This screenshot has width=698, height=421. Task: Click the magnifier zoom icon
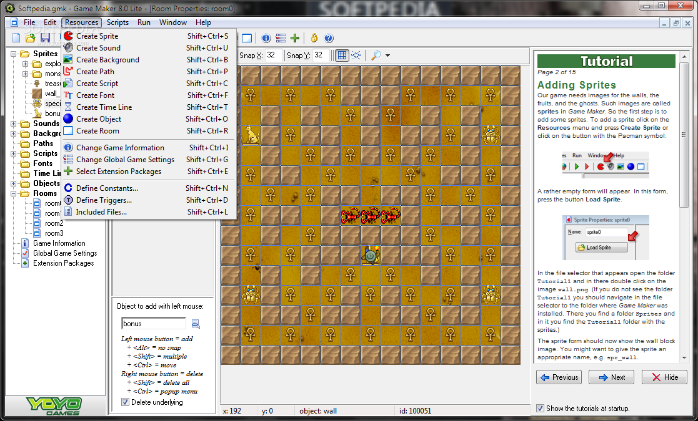(376, 55)
